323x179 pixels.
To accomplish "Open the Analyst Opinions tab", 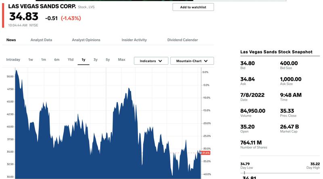I will pos(86,40).
